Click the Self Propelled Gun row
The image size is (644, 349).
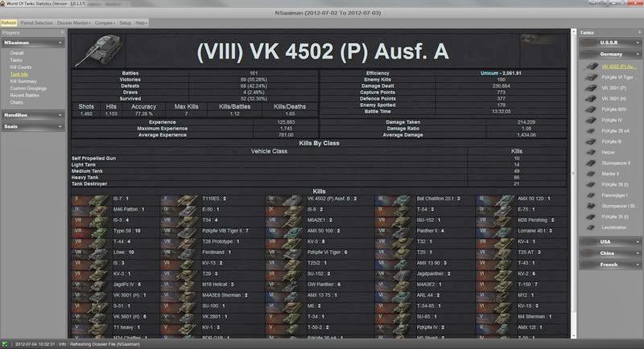(319, 158)
